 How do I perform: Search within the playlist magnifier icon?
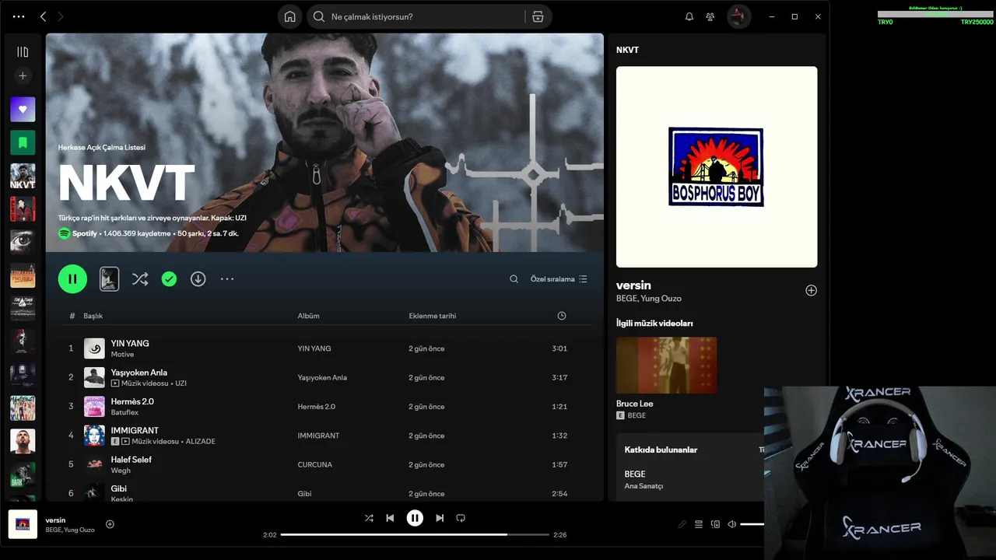click(x=514, y=278)
